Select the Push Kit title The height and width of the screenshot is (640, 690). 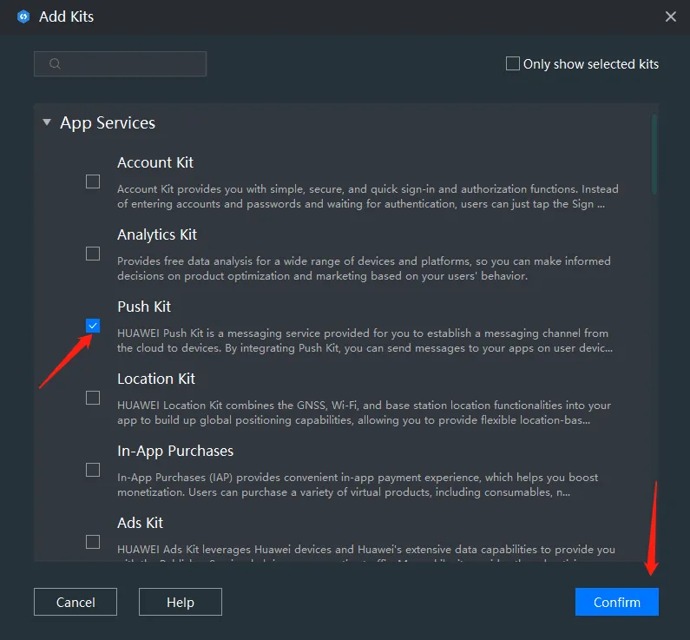tap(144, 307)
